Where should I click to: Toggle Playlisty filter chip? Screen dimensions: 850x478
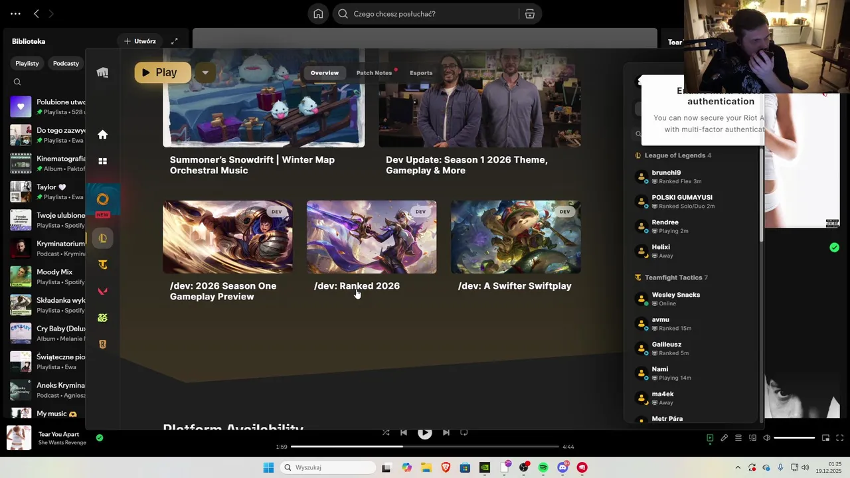click(x=27, y=63)
